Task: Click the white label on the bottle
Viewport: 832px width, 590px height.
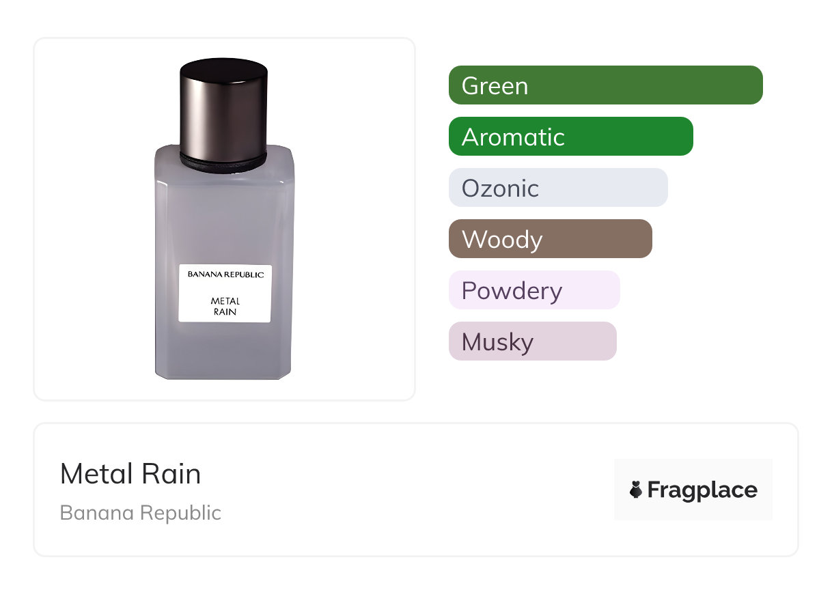Action: click(x=225, y=293)
